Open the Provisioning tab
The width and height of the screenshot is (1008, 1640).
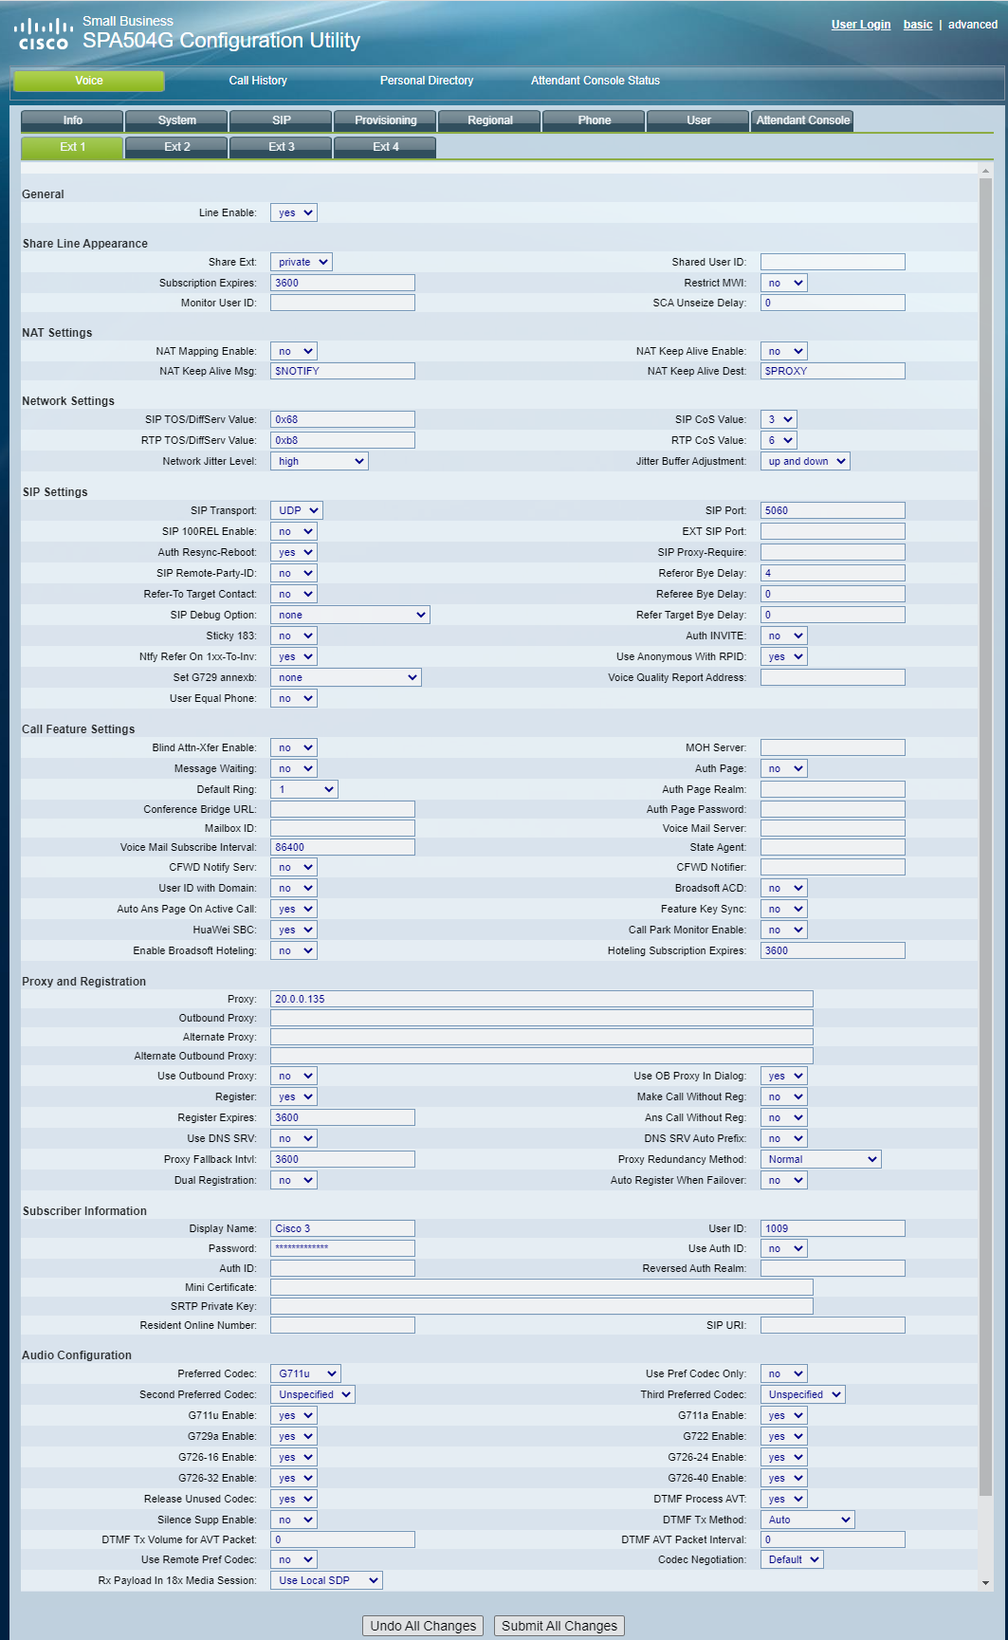pyautogui.click(x=385, y=120)
